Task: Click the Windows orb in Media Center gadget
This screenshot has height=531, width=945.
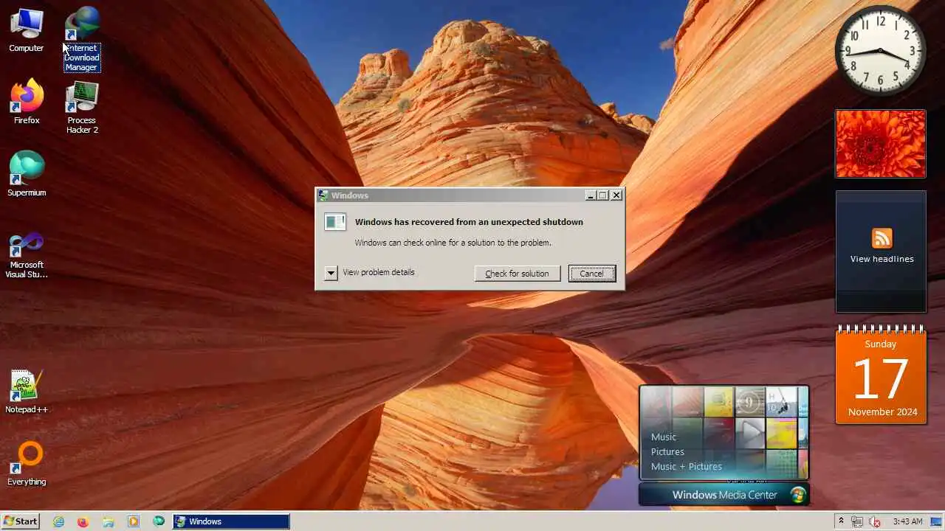Action: [797, 495]
